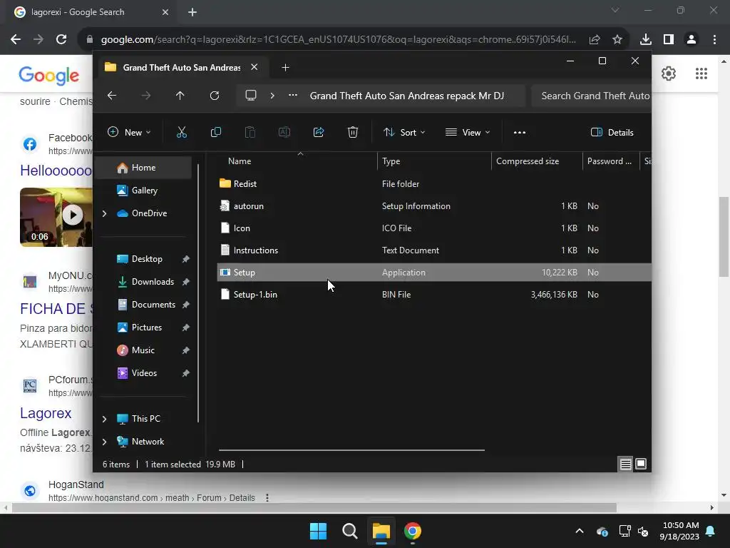
Task: Close the Grand Theft Auto San Andreas Explorer tab
Action: coord(255,67)
